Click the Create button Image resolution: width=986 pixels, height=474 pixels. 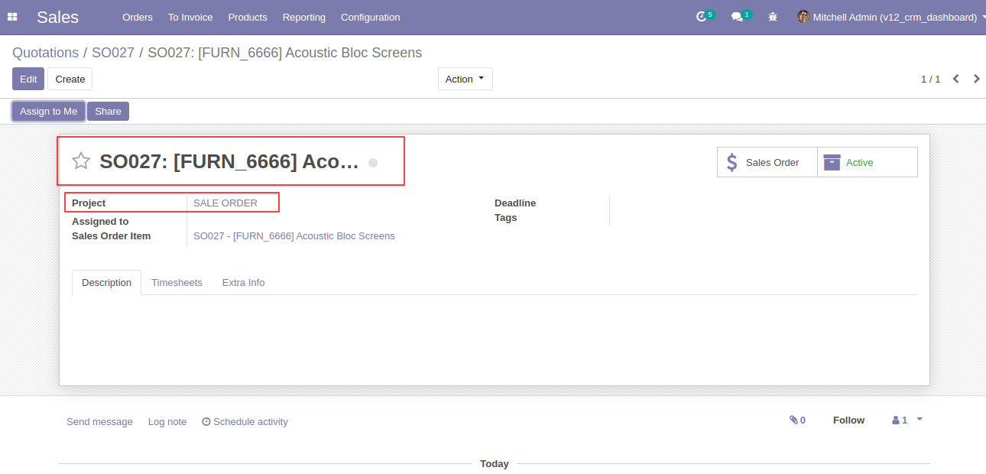click(70, 79)
